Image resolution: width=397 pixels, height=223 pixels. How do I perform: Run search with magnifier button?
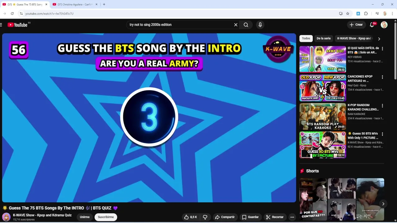[246, 25]
